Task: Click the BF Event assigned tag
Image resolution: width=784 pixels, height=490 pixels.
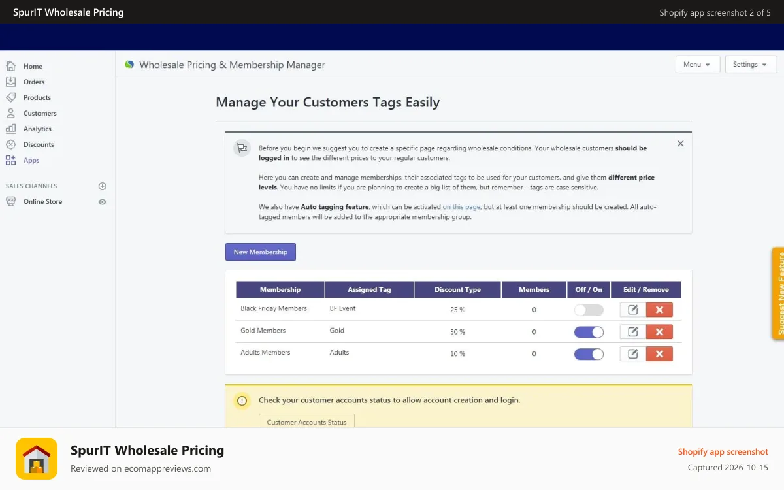Action: pyautogui.click(x=342, y=308)
